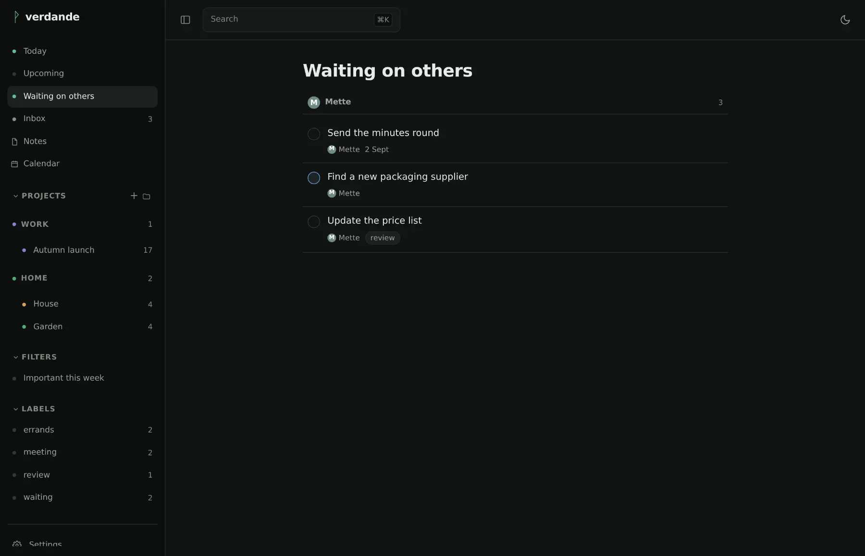Open the meeting label
Screen dimensions: 865x556
click(x=82, y=452)
